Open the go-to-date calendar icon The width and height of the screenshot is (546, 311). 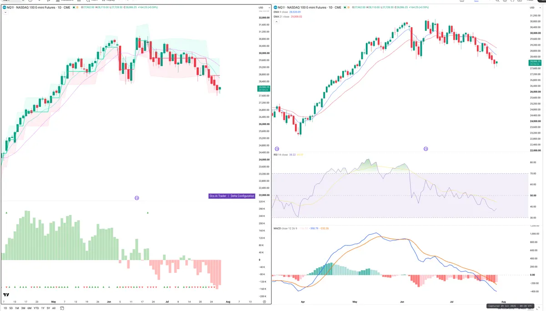(x=62, y=308)
